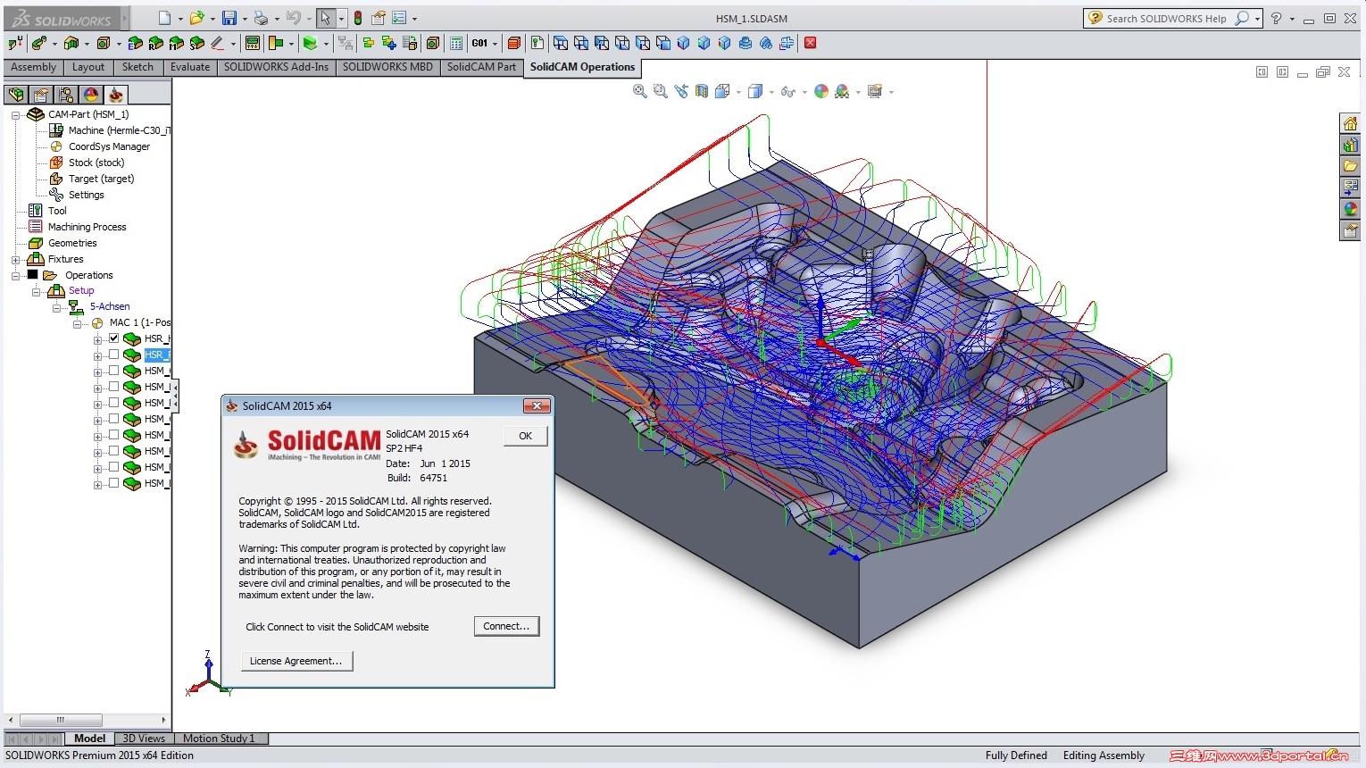Open the Evaluate tab
This screenshot has height=768, width=1366.
click(190, 67)
